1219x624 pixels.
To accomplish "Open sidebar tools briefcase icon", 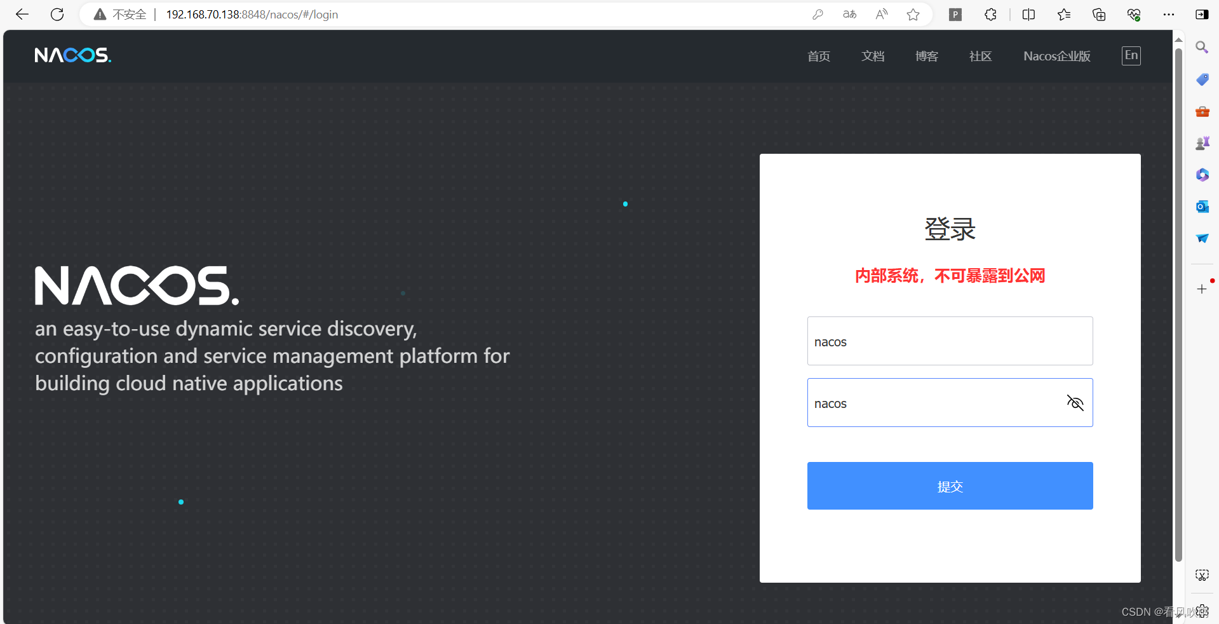I will [x=1202, y=111].
